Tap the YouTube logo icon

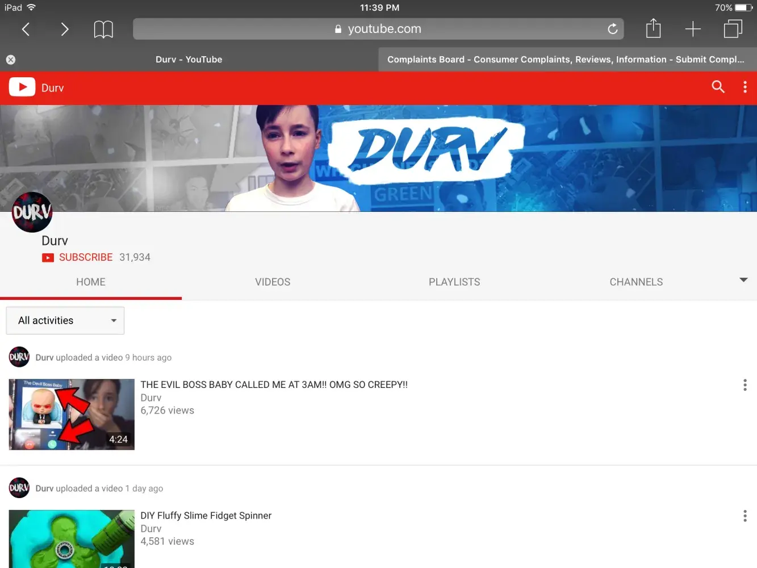(22, 87)
